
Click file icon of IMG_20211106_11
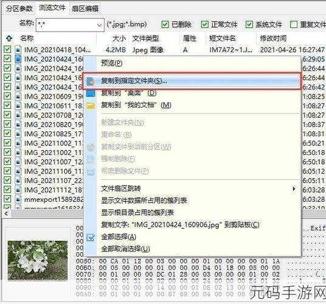click(18, 171)
